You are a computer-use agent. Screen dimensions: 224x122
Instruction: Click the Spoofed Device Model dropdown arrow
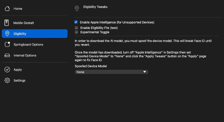coord(144,72)
